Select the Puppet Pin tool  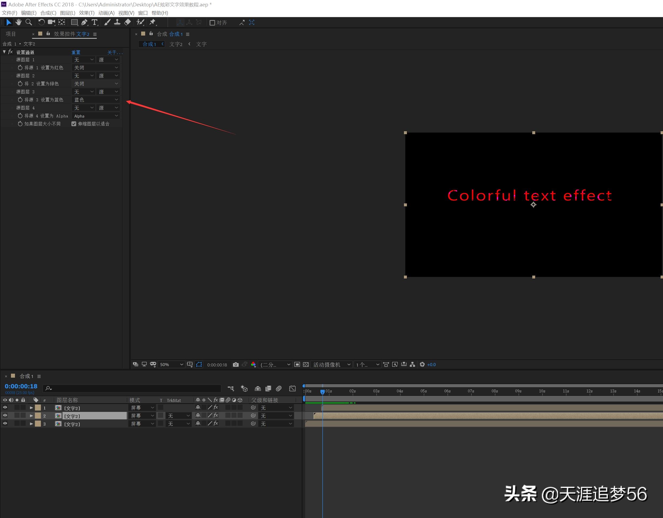point(152,22)
